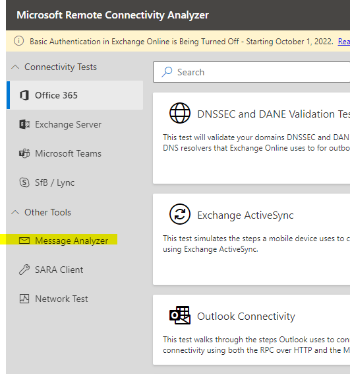Open SfB / Lync tests
The image size is (350, 374).
tap(75, 182)
